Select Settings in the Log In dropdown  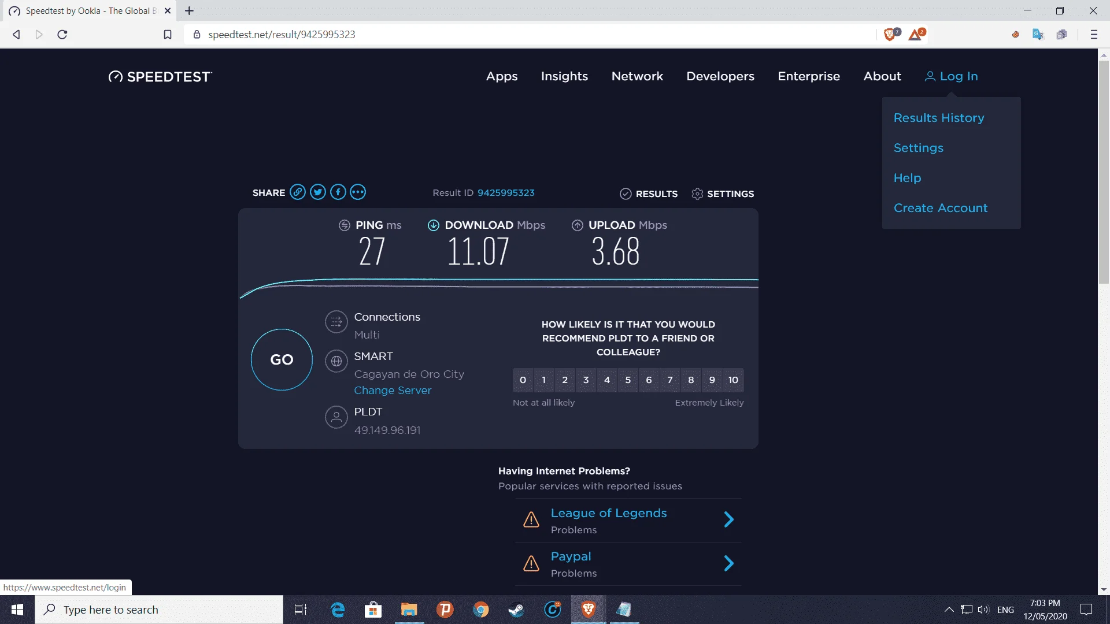tap(919, 148)
